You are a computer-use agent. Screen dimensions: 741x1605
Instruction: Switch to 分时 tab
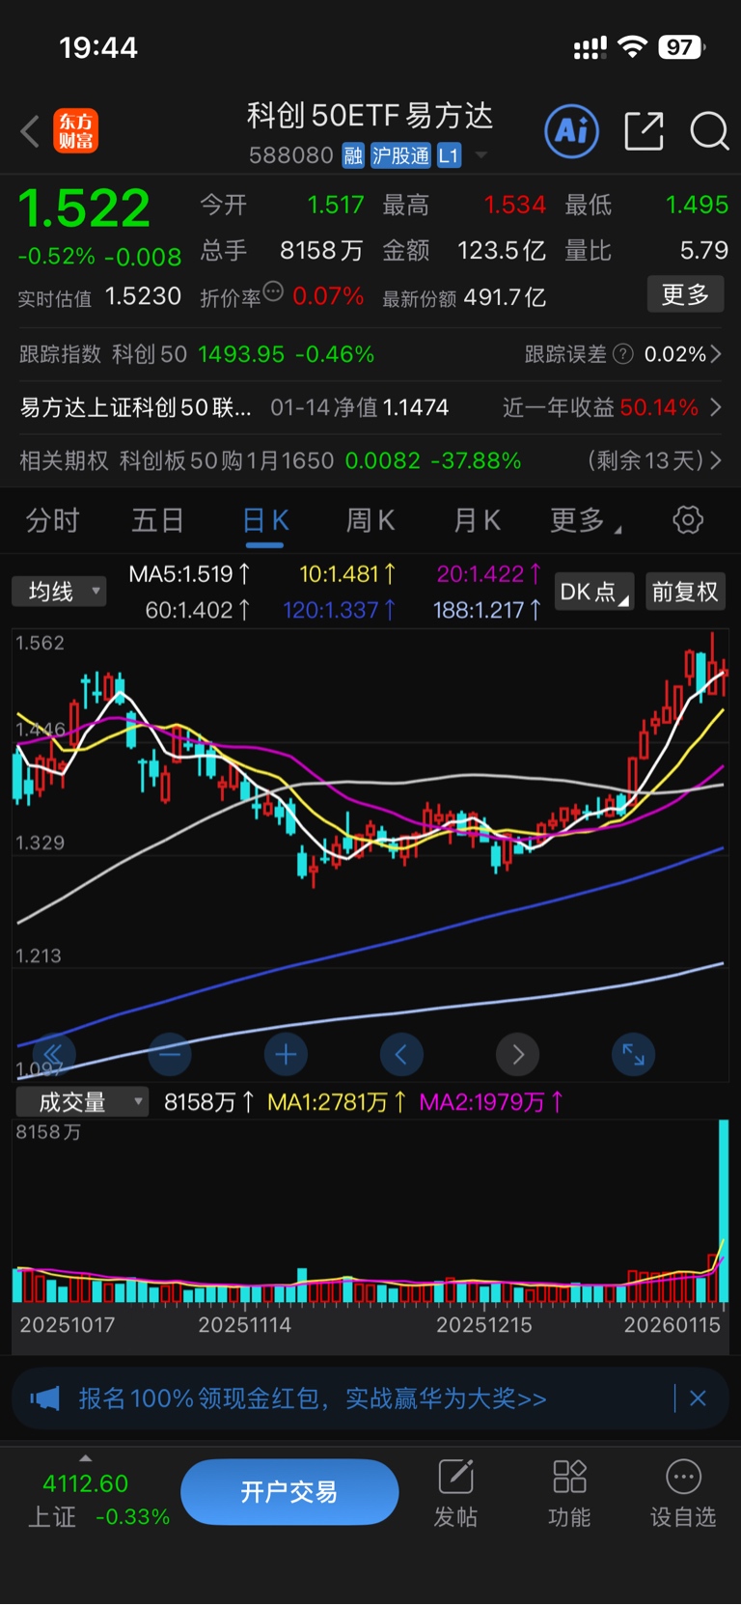pos(52,521)
